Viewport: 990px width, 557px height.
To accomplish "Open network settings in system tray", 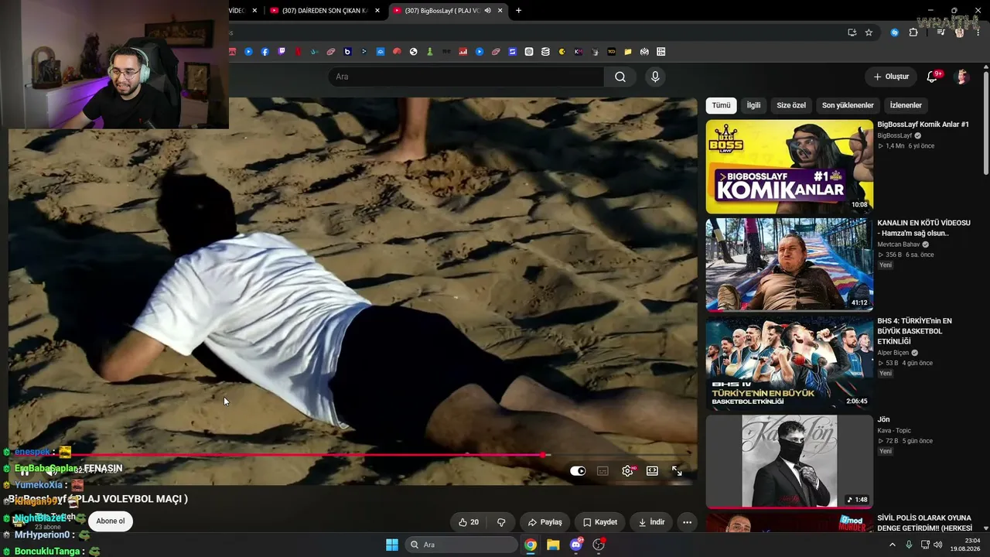I will (x=924, y=545).
